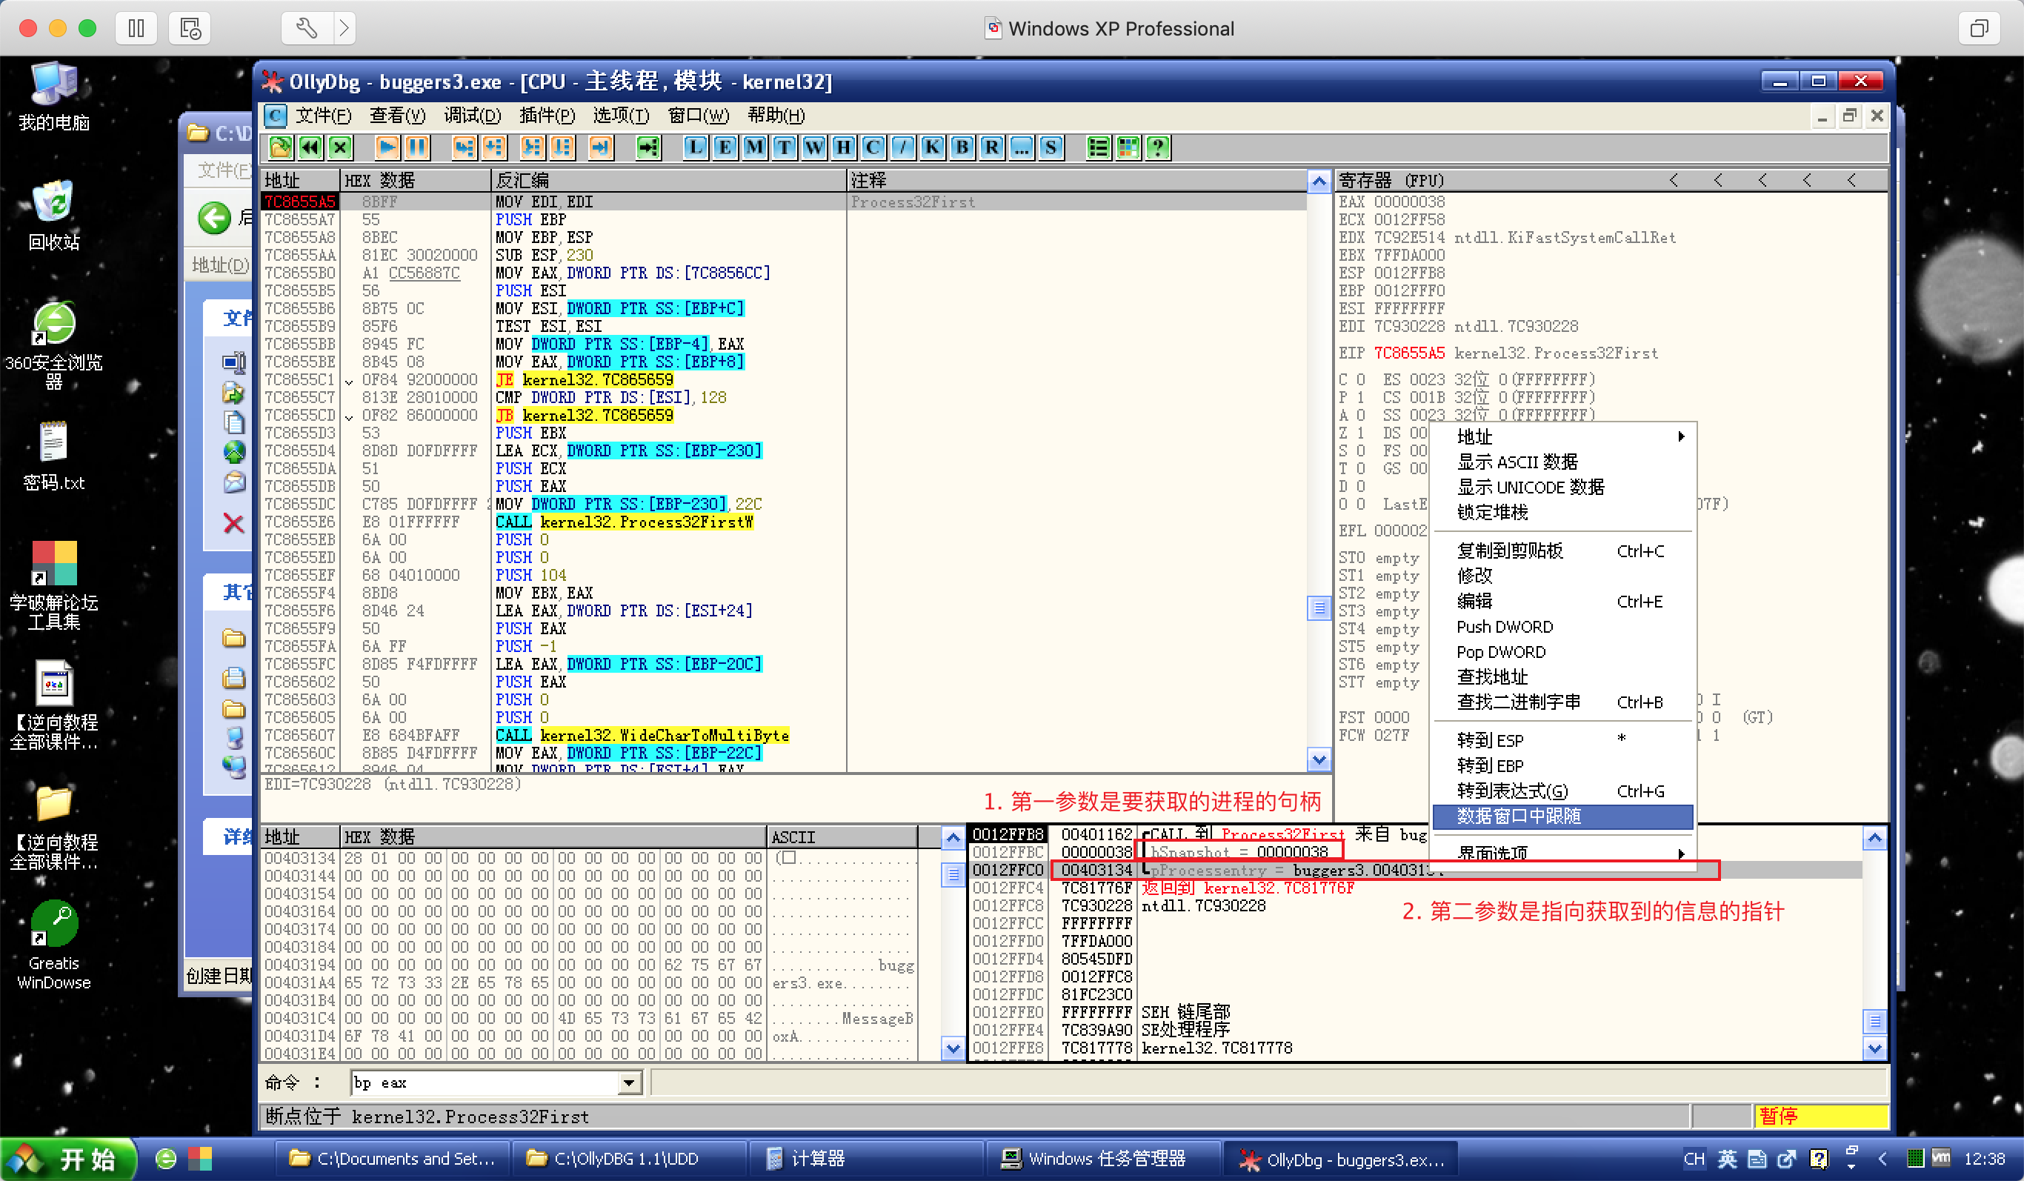Open the Call stack (K) window
2024x1181 pixels.
tap(932, 147)
